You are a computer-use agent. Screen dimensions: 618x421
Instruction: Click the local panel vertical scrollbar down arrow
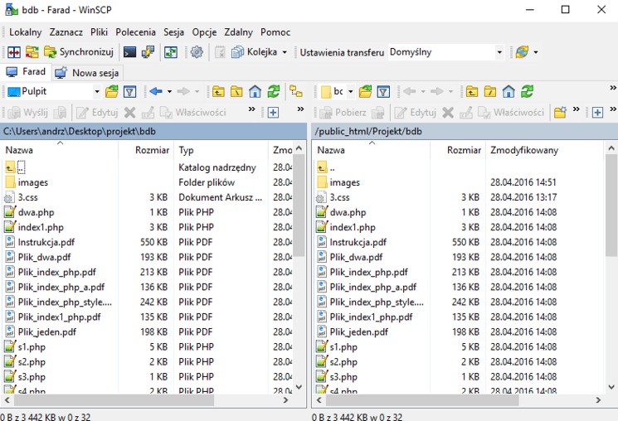click(299, 387)
